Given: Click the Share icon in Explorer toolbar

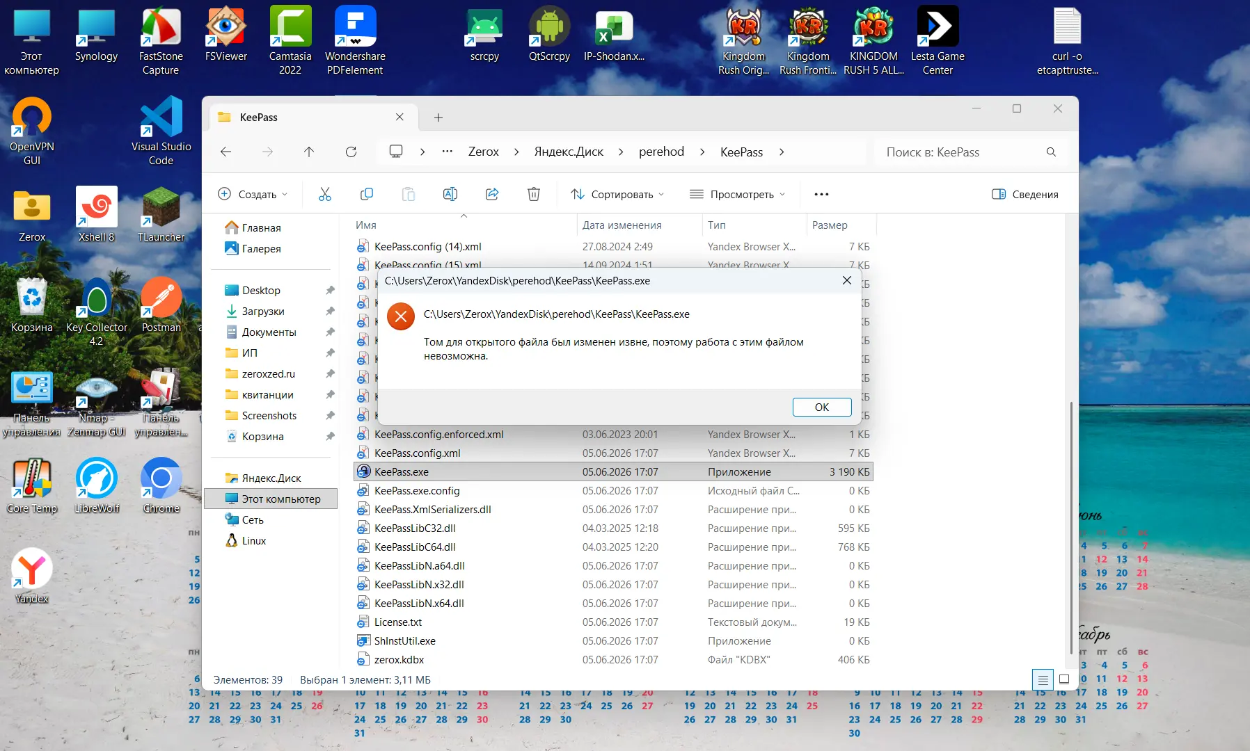Looking at the screenshot, I should point(492,194).
